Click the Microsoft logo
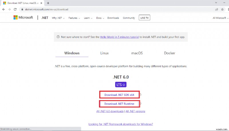The width and height of the screenshot is (229, 131). click(23, 17)
